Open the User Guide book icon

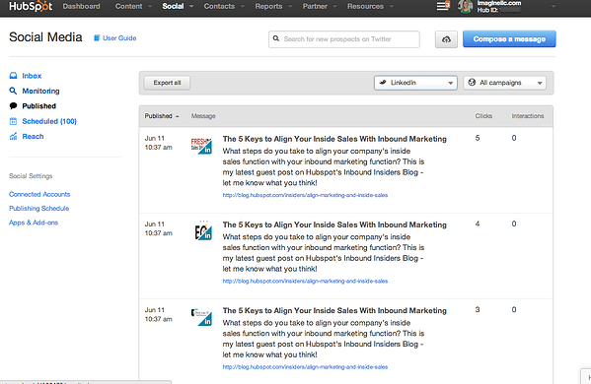(97, 38)
